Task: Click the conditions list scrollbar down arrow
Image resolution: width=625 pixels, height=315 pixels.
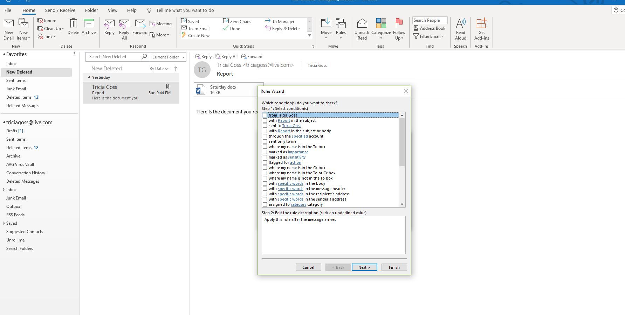Action: 402,204
